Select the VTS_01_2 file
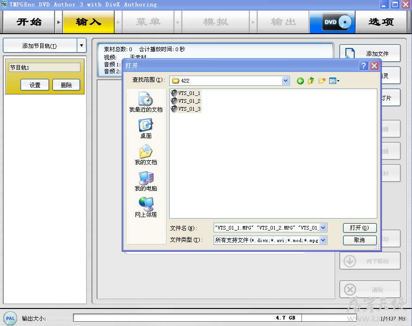This screenshot has height=326, width=412. click(186, 101)
